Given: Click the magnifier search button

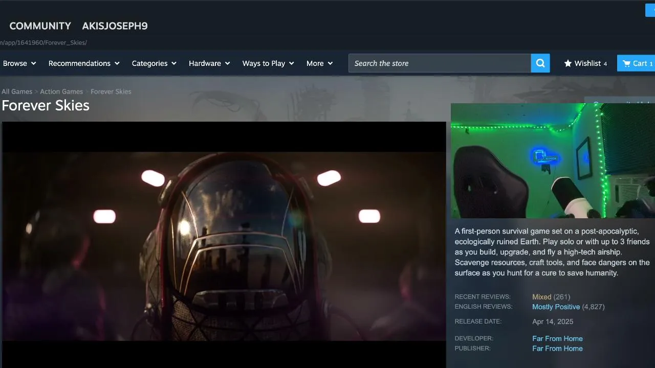Looking at the screenshot, I should [x=540, y=63].
